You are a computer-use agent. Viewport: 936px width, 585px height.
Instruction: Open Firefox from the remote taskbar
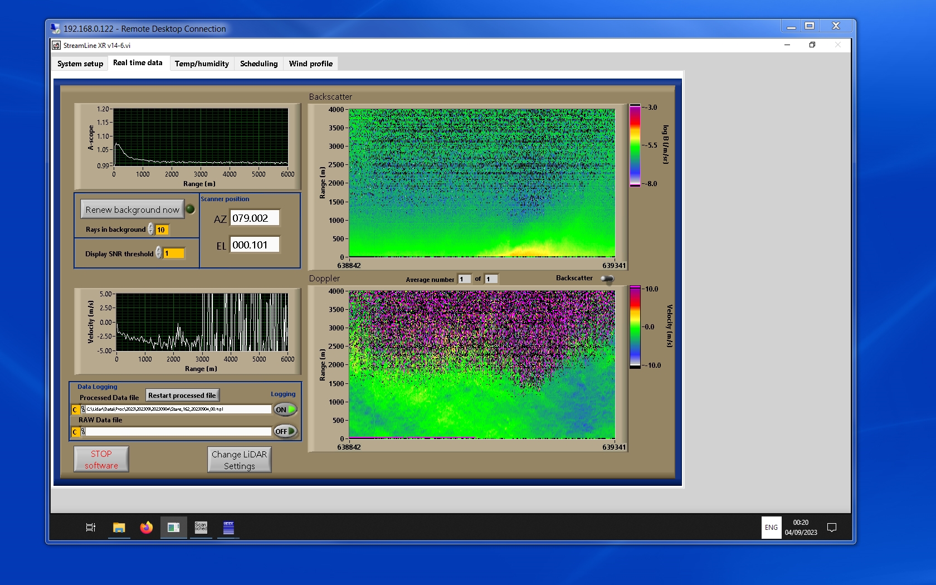(146, 527)
